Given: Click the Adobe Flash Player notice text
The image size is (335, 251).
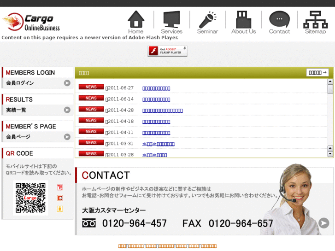Looking at the screenshot, I should point(90,38).
